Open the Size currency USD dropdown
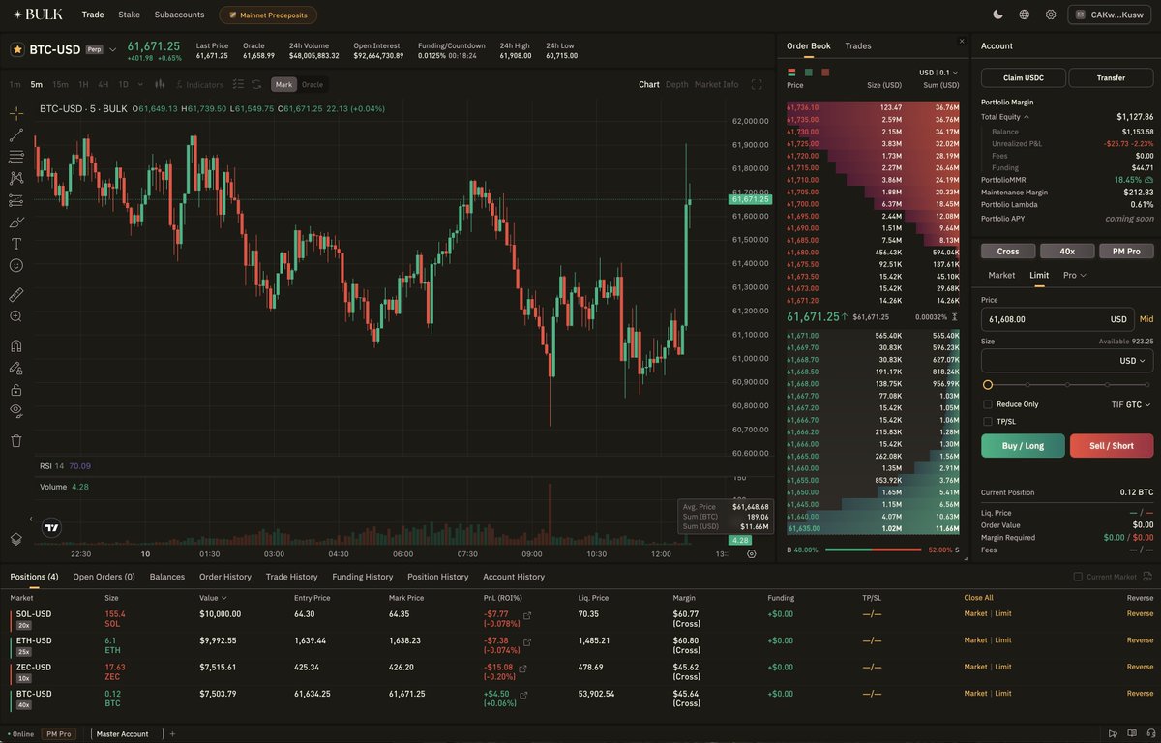The width and height of the screenshot is (1161, 743). [x=1132, y=361]
